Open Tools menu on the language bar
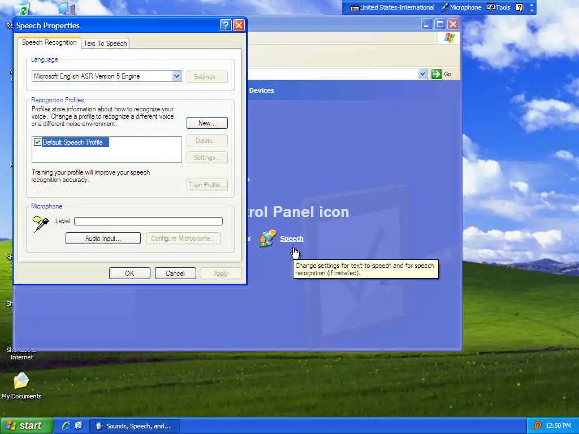The width and height of the screenshot is (579, 434). 499,7
